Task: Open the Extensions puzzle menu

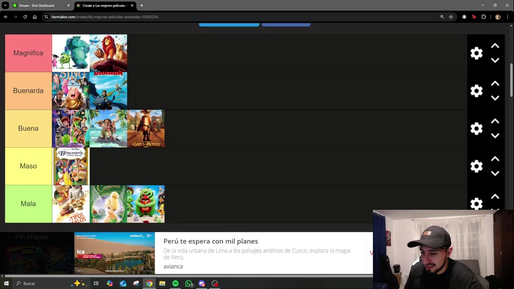Action: [x=483, y=17]
